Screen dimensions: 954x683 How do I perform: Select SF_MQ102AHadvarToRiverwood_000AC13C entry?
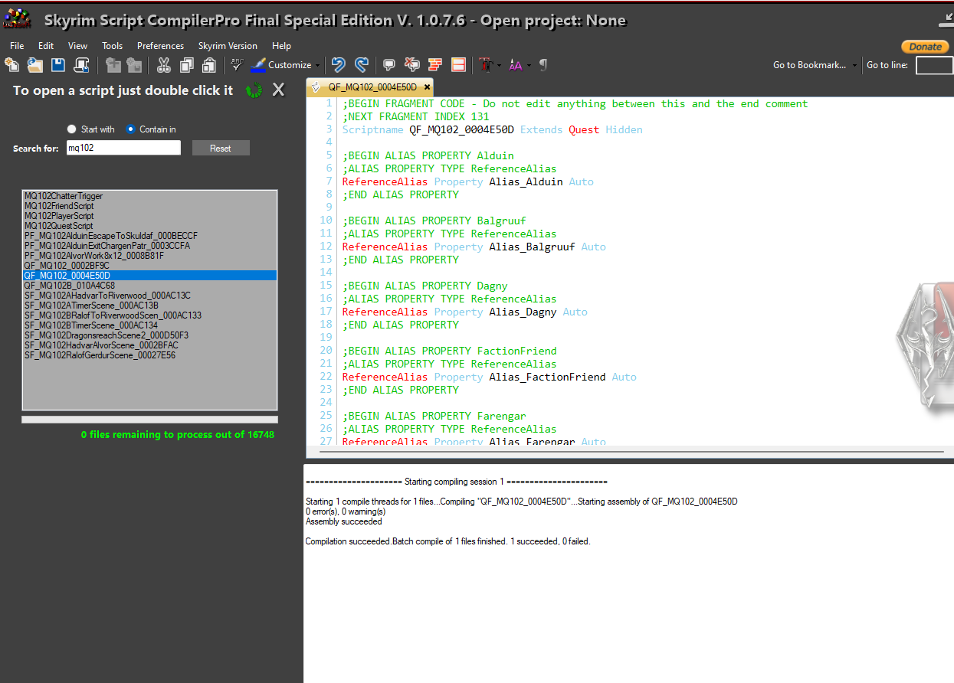coord(149,296)
